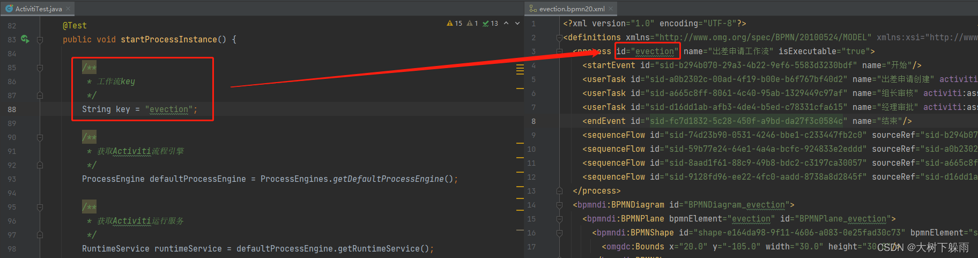The image size is (978, 258).
Task: Click the yellow warnings count 15 indicator
Action: [x=455, y=24]
